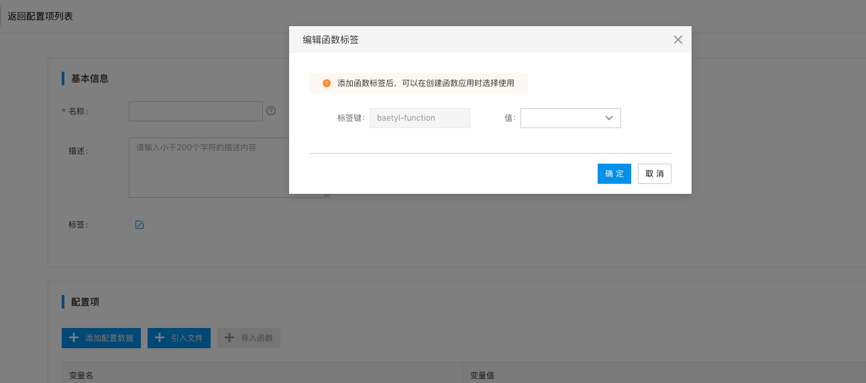The width and height of the screenshot is (866, 383).
Task: Close the 编辑函数标签 dialog with the X
Action: pos(678,40)
